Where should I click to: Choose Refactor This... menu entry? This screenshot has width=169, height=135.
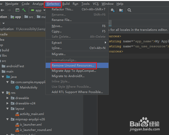pyautogui.click(x=77, y=9)
